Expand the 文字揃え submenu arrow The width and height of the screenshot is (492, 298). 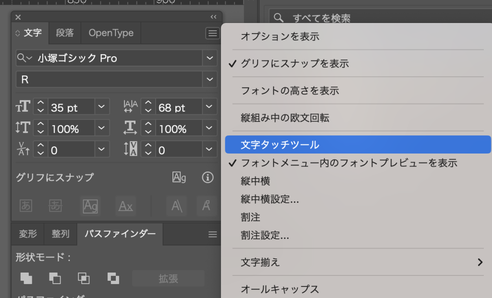click(x=480, y=262)
